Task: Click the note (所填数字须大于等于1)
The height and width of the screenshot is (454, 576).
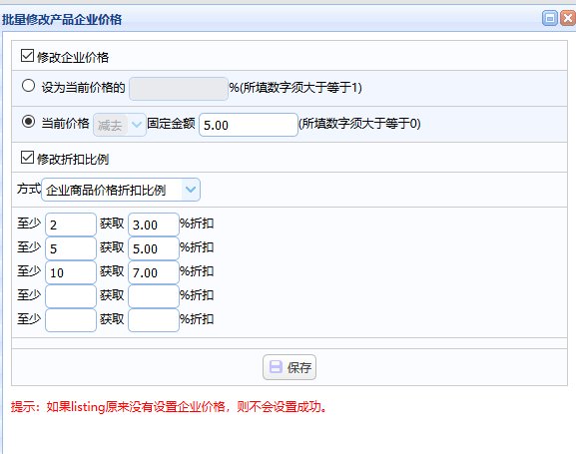Action: coord(300,87)
